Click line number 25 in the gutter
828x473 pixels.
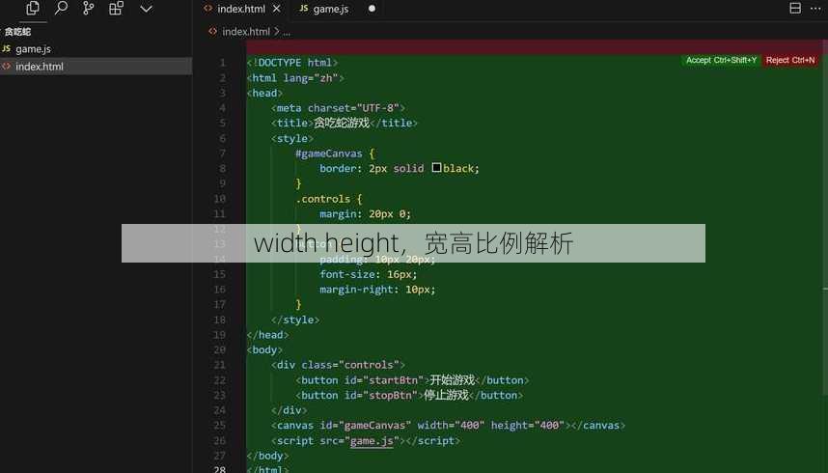point(220,426)
